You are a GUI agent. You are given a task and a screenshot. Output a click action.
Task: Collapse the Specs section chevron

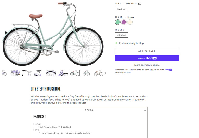point(145,110)
